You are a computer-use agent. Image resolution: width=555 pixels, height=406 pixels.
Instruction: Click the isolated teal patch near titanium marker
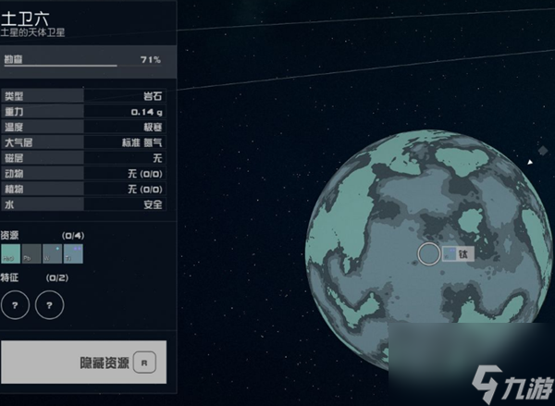tap(471, 220)
